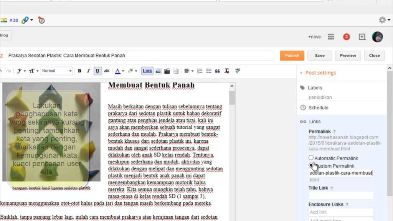Close the post editor

(374, 55)
